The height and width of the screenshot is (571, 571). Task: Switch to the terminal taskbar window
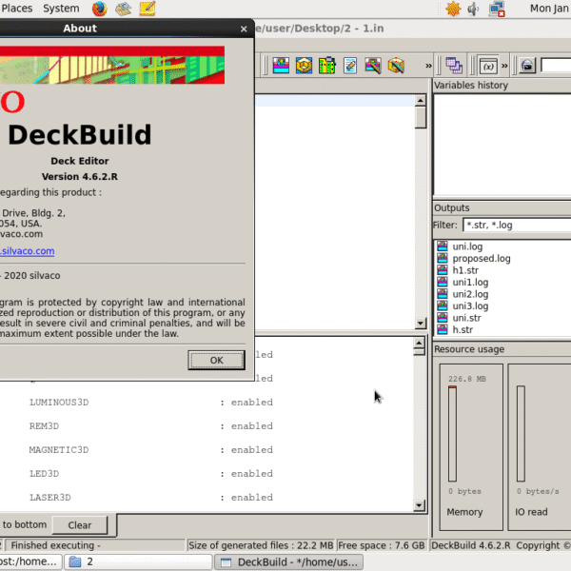[31, 562]
